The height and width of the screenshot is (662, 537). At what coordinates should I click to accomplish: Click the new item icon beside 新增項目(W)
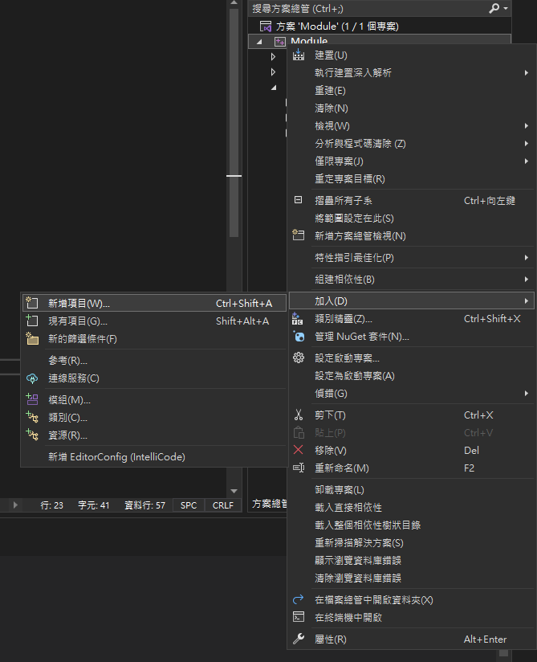(32, 303)
